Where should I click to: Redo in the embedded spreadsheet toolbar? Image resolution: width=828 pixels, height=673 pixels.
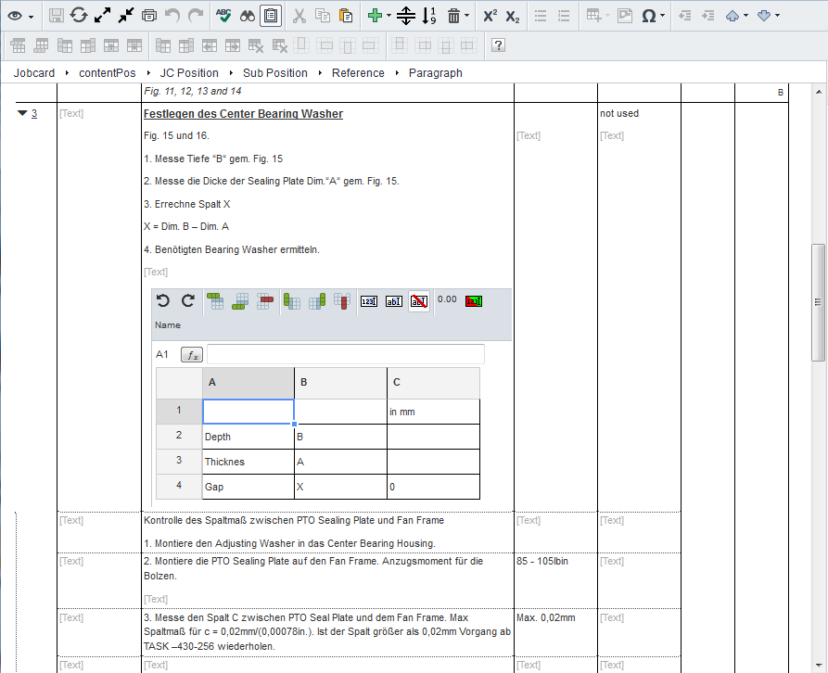pyautogui.click(x=188, y=301)
